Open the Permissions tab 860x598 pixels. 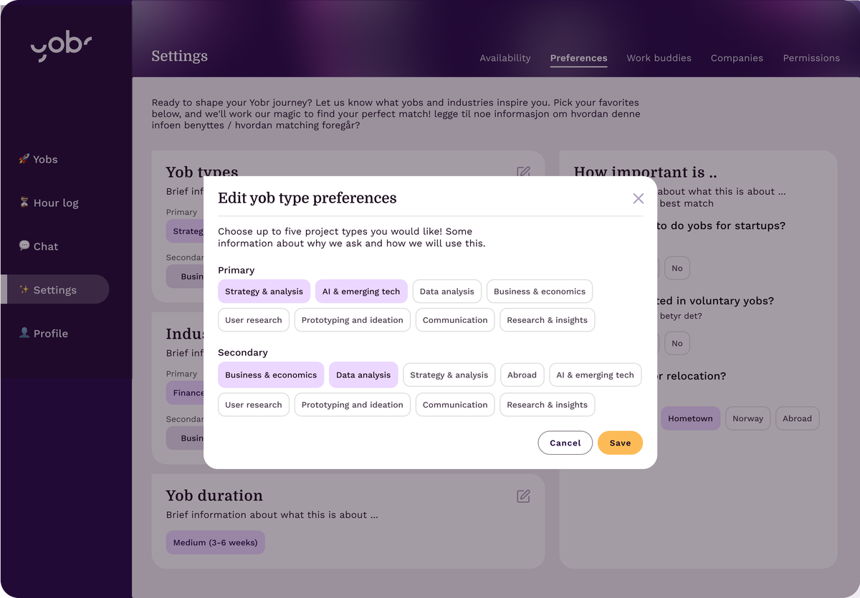811,58
